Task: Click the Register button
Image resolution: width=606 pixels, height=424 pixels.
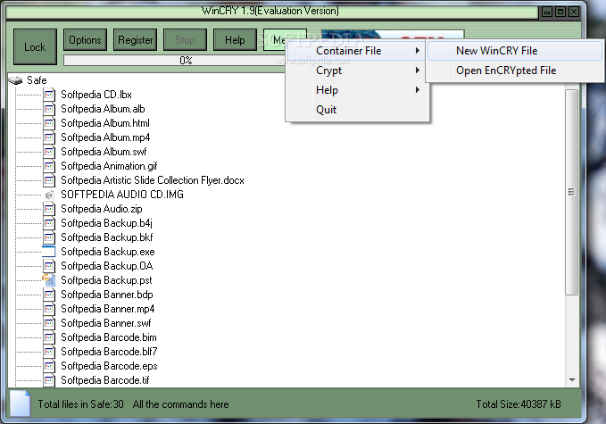Action: tap(136, 40)
